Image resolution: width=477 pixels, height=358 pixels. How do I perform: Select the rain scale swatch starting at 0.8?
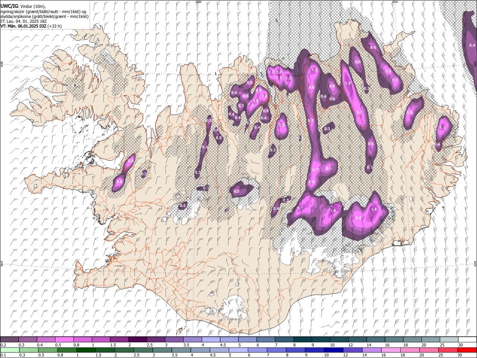67,350
